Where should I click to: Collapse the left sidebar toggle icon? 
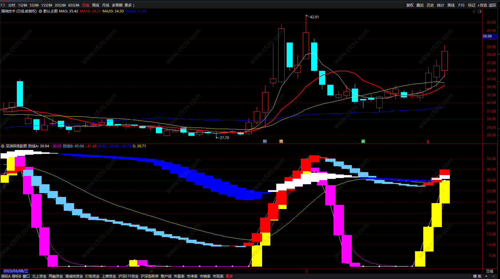[2, 5]
